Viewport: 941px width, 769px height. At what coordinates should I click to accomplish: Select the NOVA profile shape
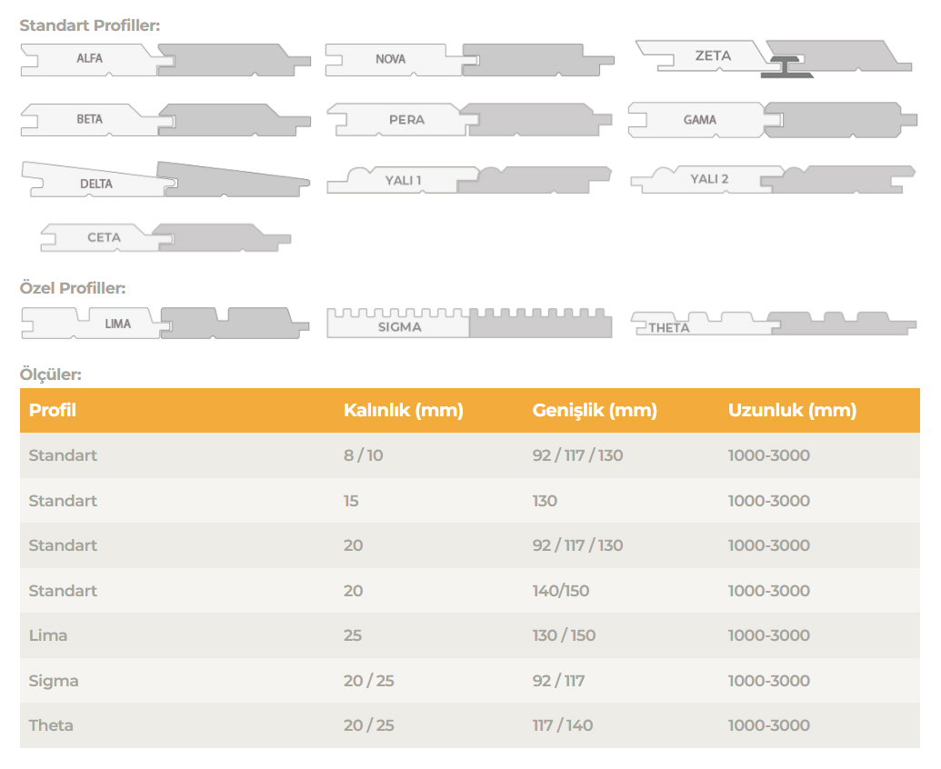(469, 59)
